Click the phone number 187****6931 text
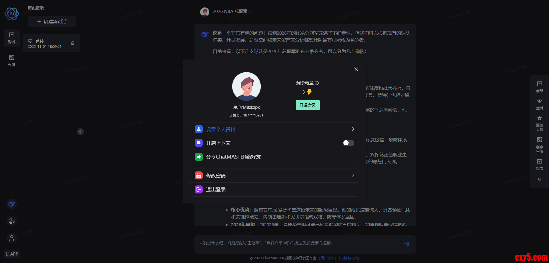 [x=246, y=115]
